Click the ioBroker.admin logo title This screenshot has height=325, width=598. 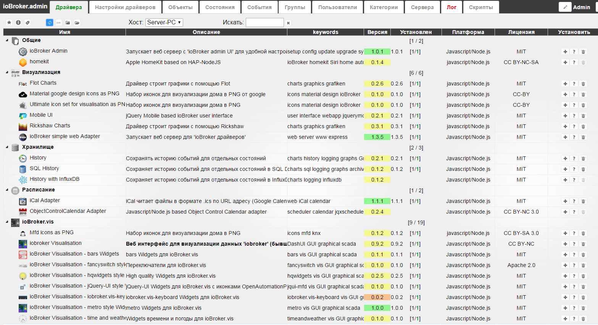click(25, 6)
